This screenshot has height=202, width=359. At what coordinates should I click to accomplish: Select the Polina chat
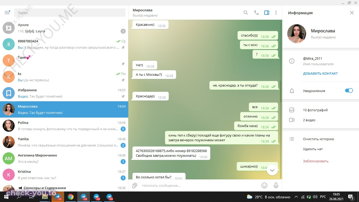[64, 126]
